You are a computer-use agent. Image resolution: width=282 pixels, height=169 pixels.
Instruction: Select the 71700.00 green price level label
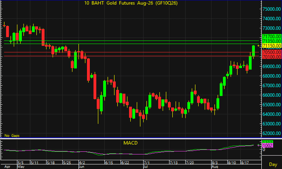coord(272,37)
